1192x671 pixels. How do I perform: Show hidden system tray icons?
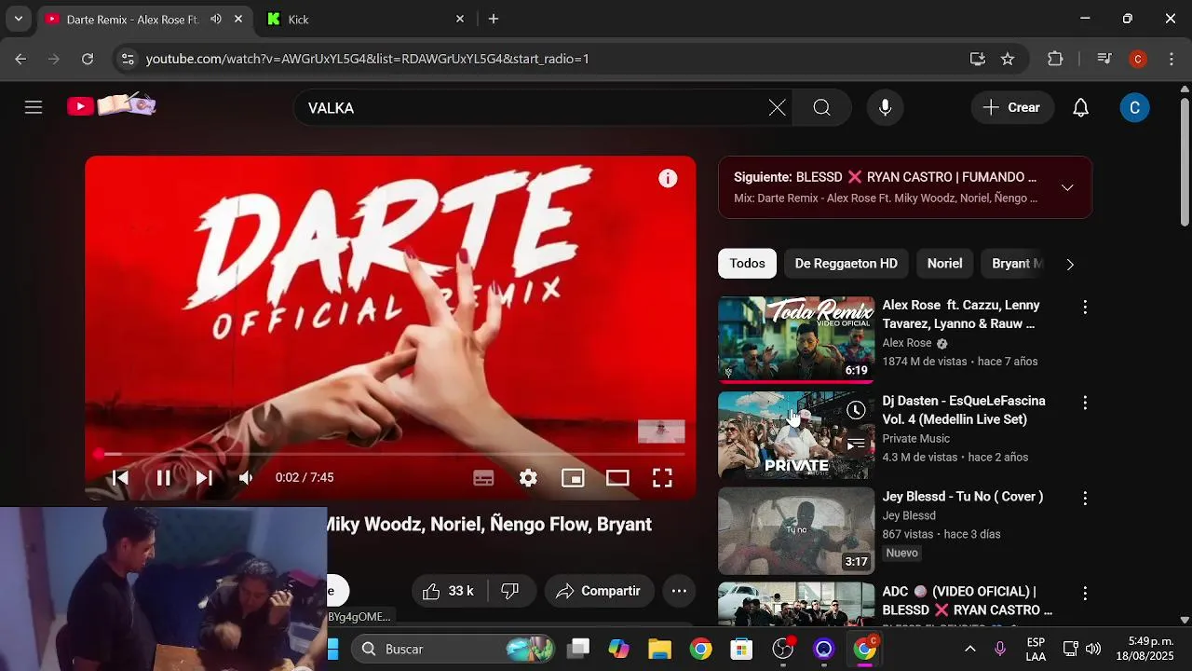coord(969,649)
